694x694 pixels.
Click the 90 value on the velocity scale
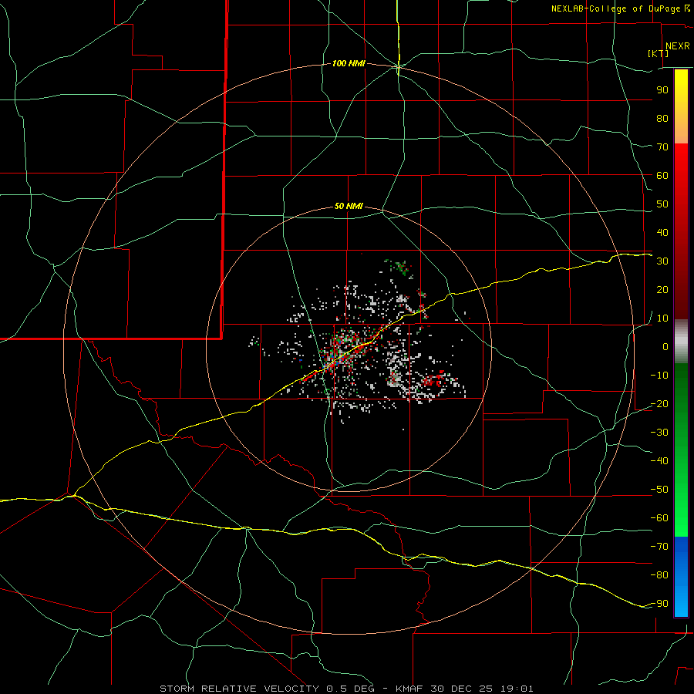click(662, 90)
